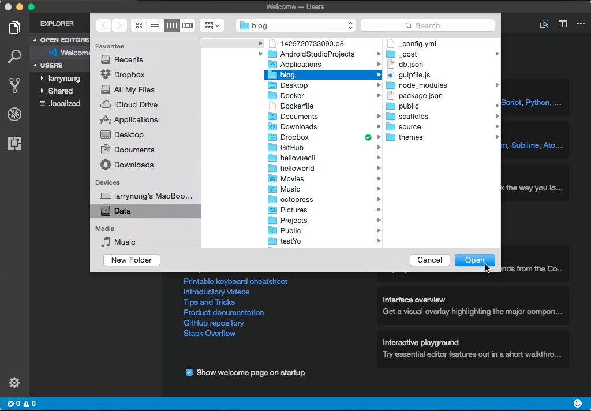This screenshot has height=411, width=591.
Task: Expand the blog folder arrow
Action: [379, 74]
